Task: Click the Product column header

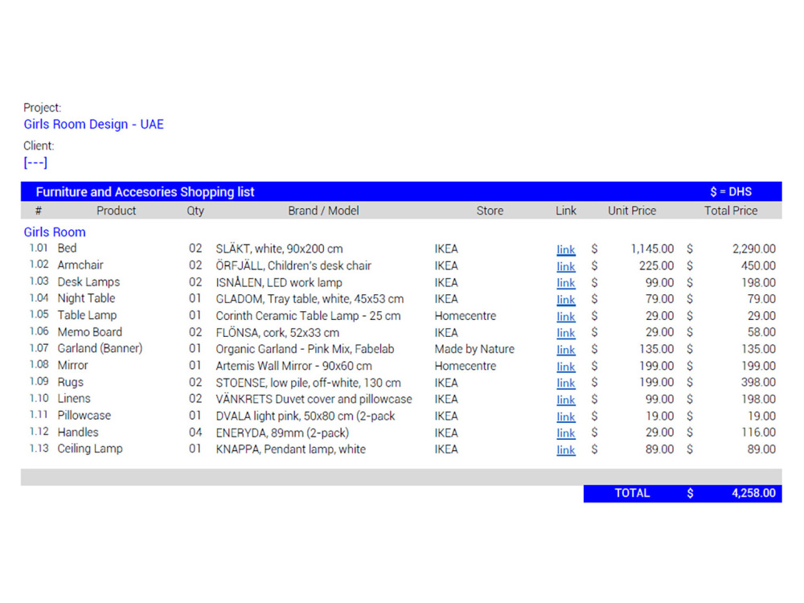Action: [x=116, y=211]
